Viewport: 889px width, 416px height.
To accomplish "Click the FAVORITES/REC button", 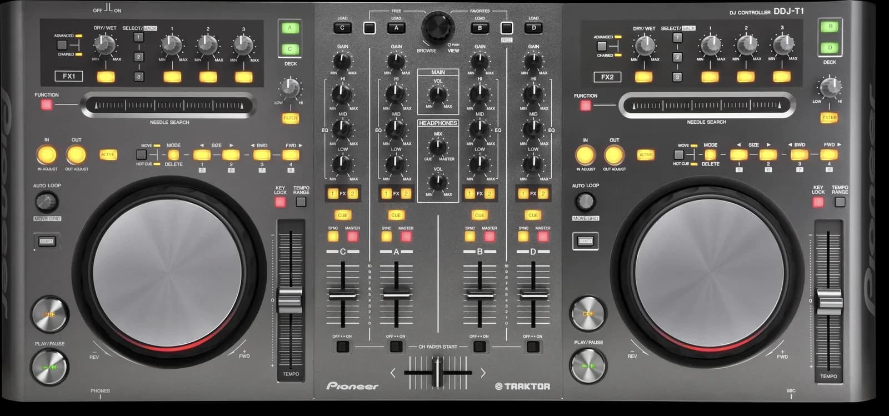I will click(506, 28).
